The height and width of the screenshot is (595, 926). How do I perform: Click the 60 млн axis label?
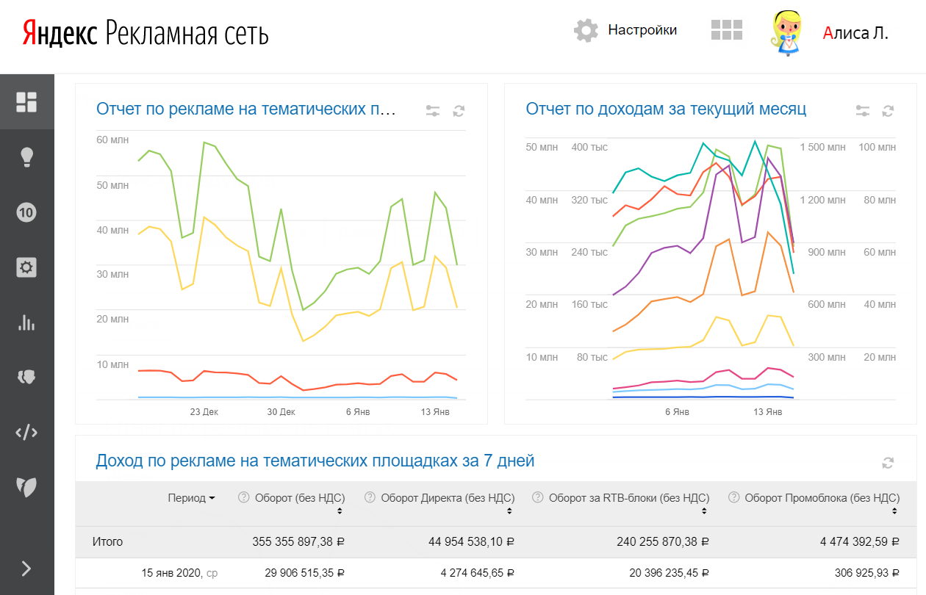click(x=112, y=140)
